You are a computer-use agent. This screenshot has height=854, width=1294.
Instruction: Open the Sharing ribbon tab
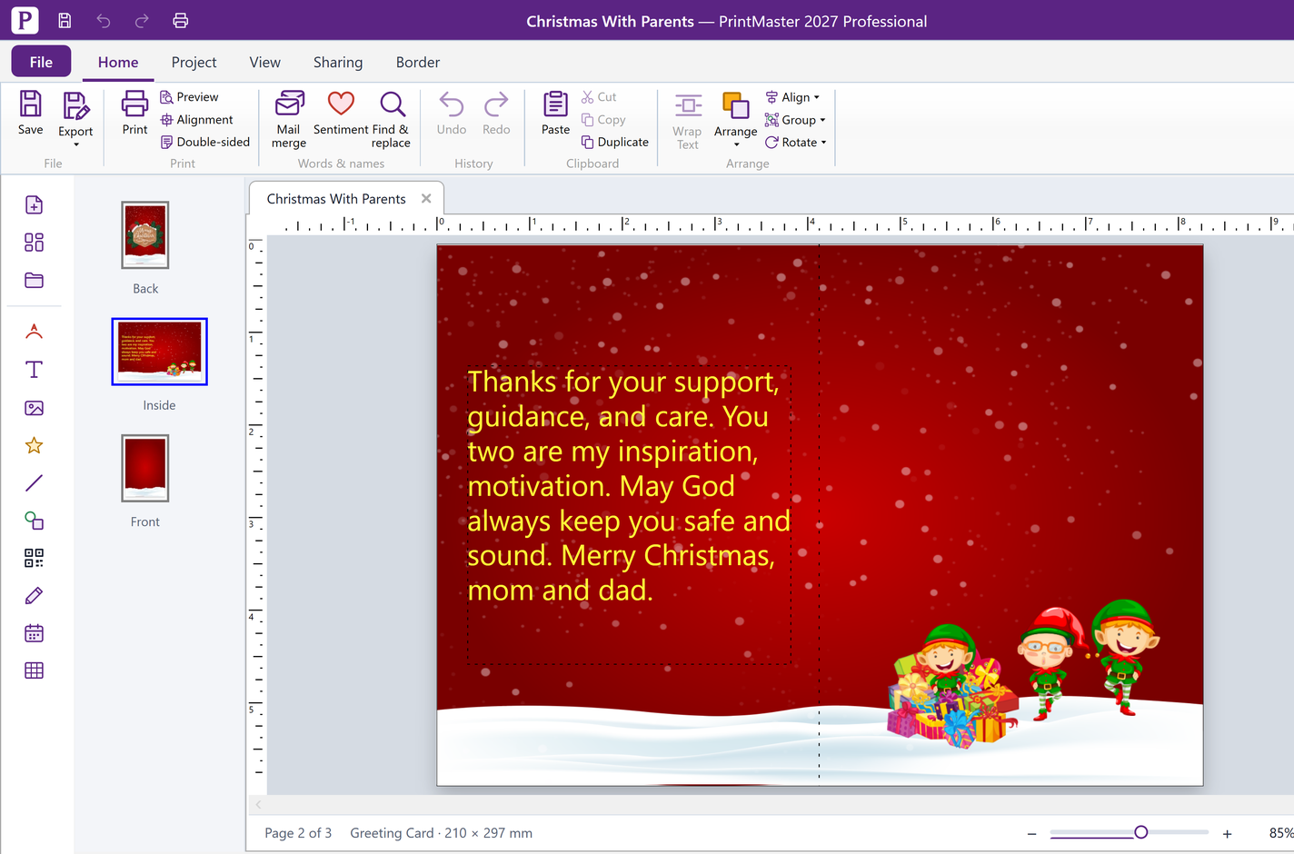338,62
